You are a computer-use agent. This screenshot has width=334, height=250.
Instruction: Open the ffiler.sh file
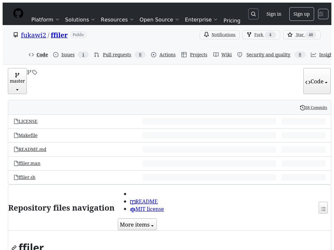point(27,177)
